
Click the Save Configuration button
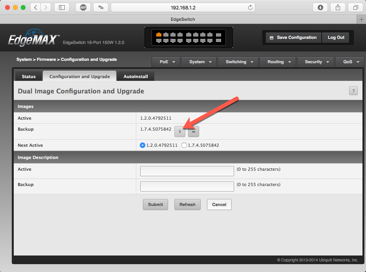(293, 38)
